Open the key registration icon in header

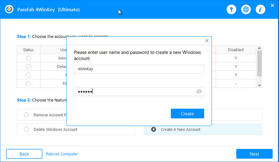[231, 10]
